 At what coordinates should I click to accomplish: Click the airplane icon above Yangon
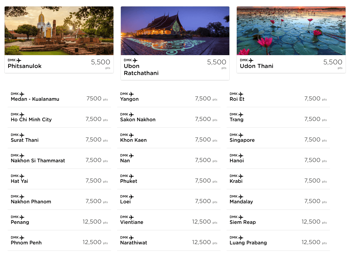(131, 94)
